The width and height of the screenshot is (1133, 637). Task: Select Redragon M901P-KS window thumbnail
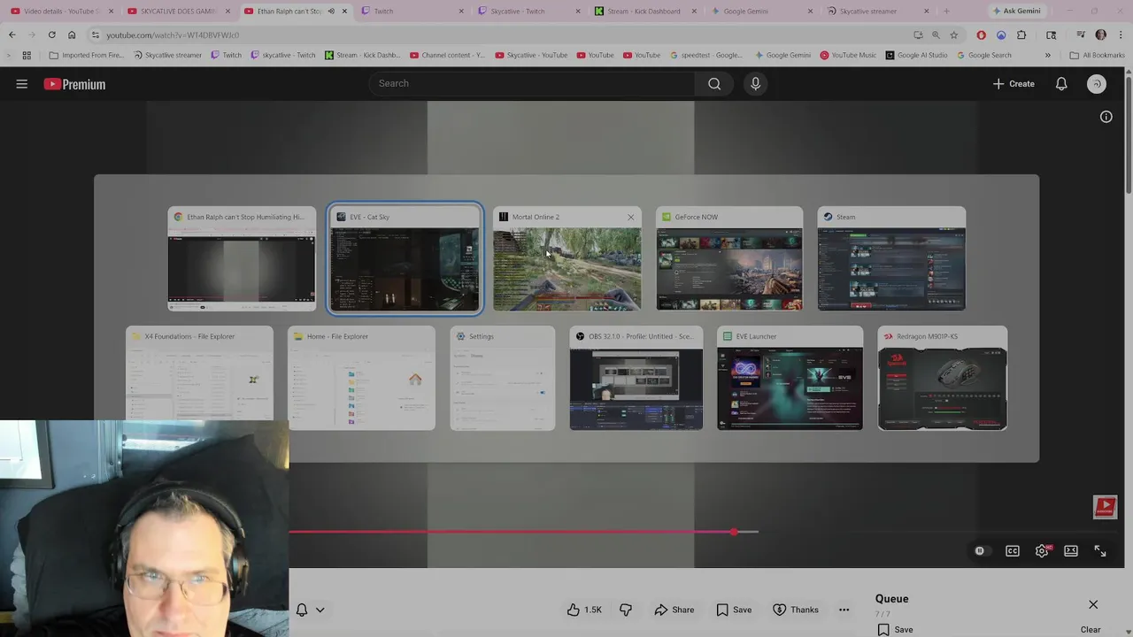(x=943, y=378)
